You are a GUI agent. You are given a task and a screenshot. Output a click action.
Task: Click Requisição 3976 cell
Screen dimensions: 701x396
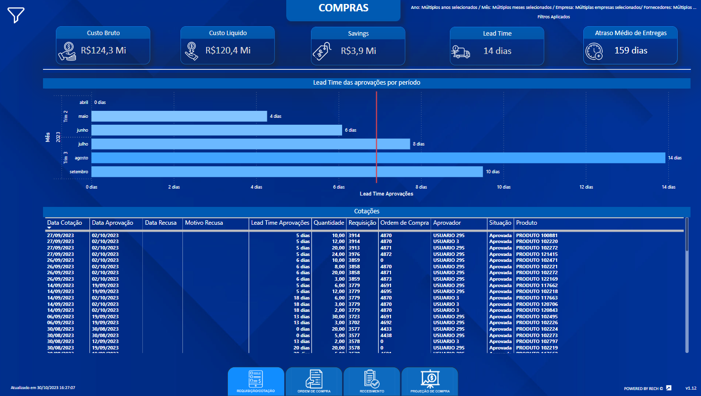point(354,254)
